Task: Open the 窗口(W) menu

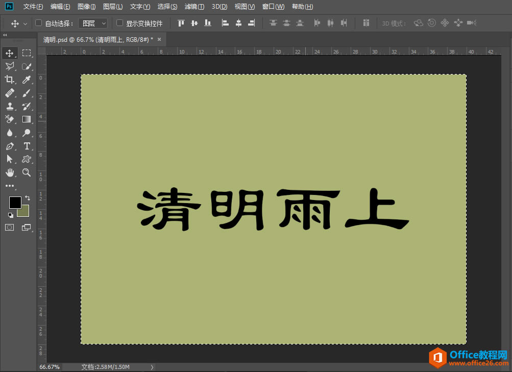Action: point(273,7)
